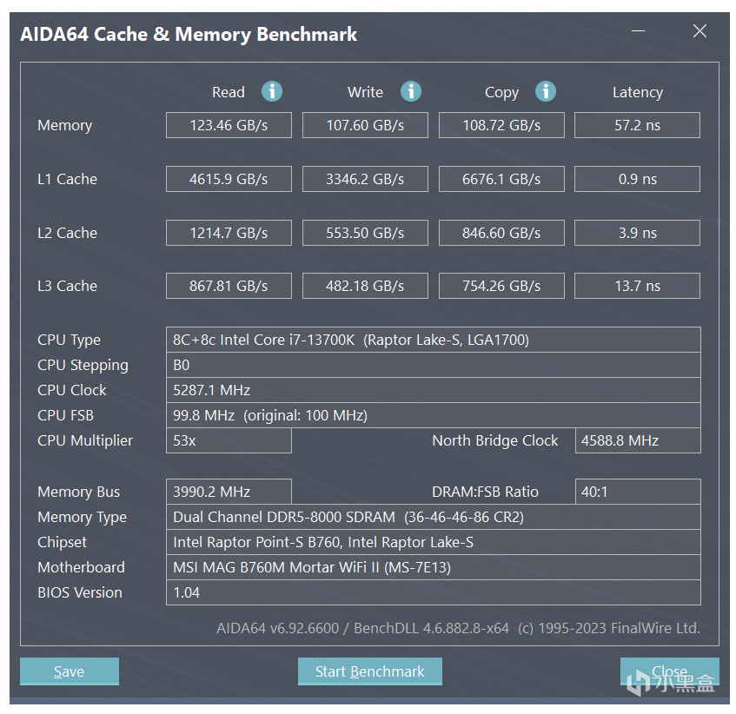
Task: Click the CPU Type field Intel Core i7-13700K
Action: pyautogui.click(x=434, y=340)
